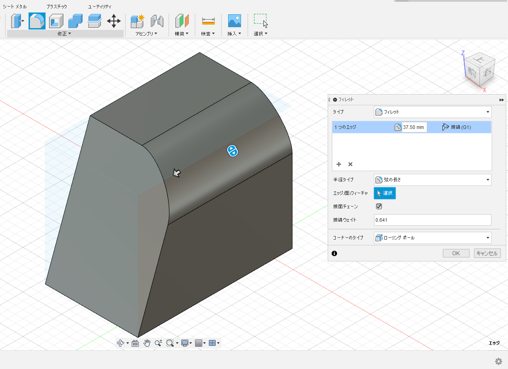
Task: Expand the 半径タイプ dropdown
Action: click(x=432, y=180)
